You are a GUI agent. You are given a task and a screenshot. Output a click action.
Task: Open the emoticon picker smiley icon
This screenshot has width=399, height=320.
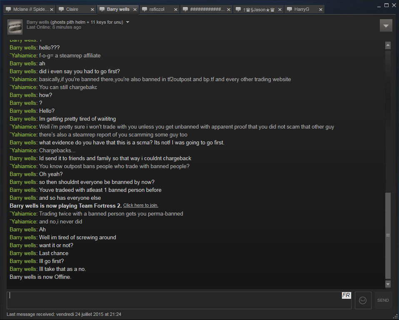coord(363,300)
